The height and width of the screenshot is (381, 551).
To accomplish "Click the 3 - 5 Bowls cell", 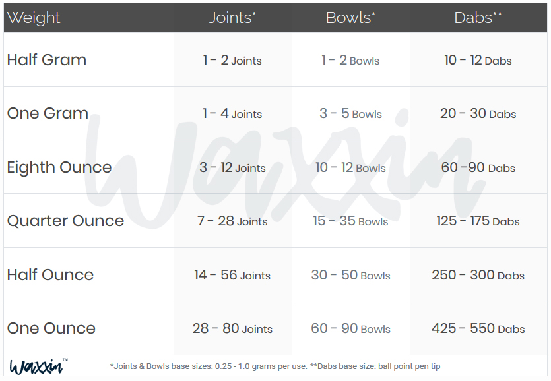I will (350, 113).
